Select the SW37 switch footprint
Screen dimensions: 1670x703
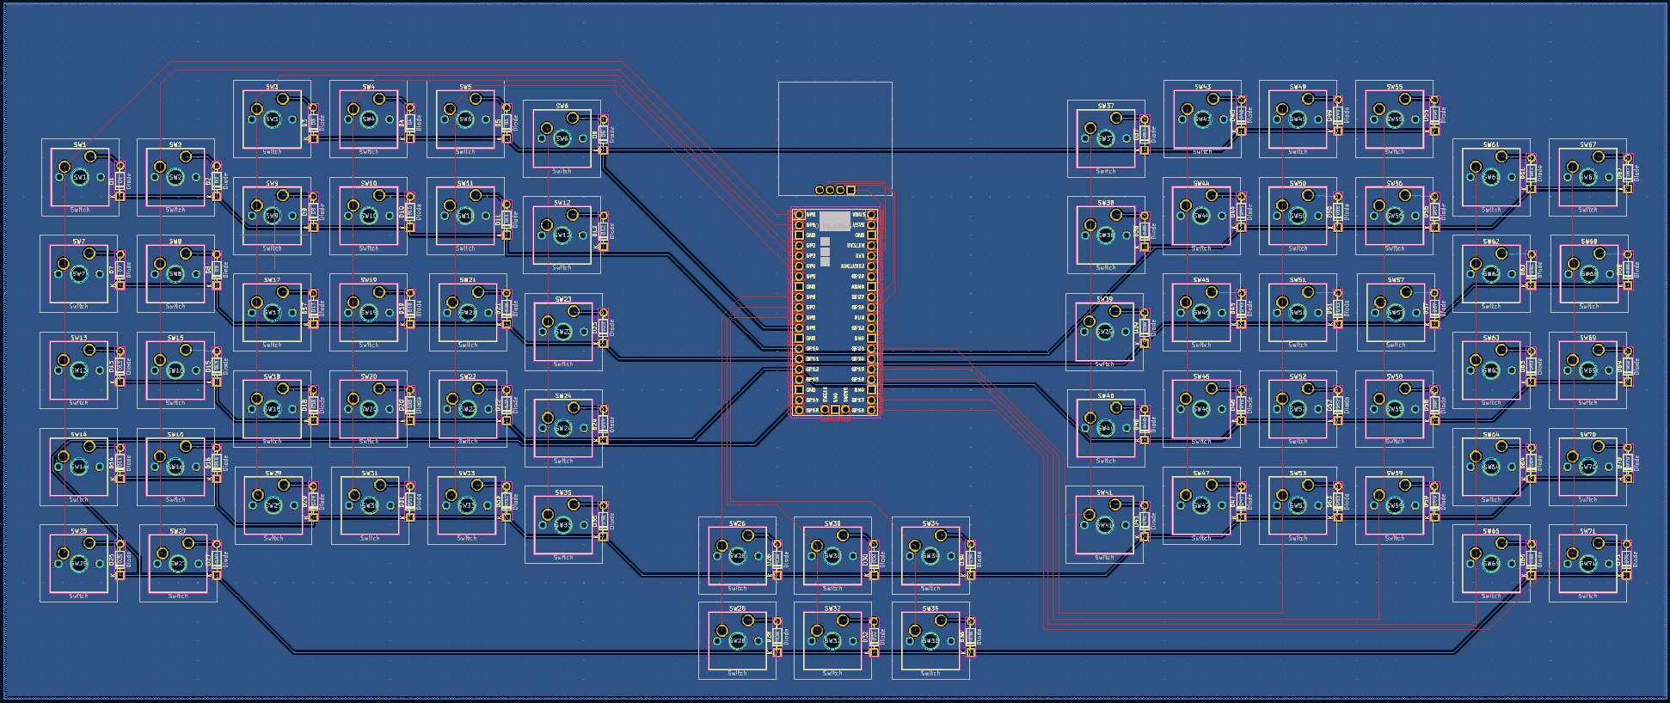point(1106,138)
